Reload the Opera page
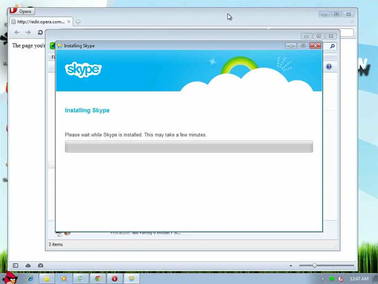Screen dimensions: 378x284 [x=40, y=33]
